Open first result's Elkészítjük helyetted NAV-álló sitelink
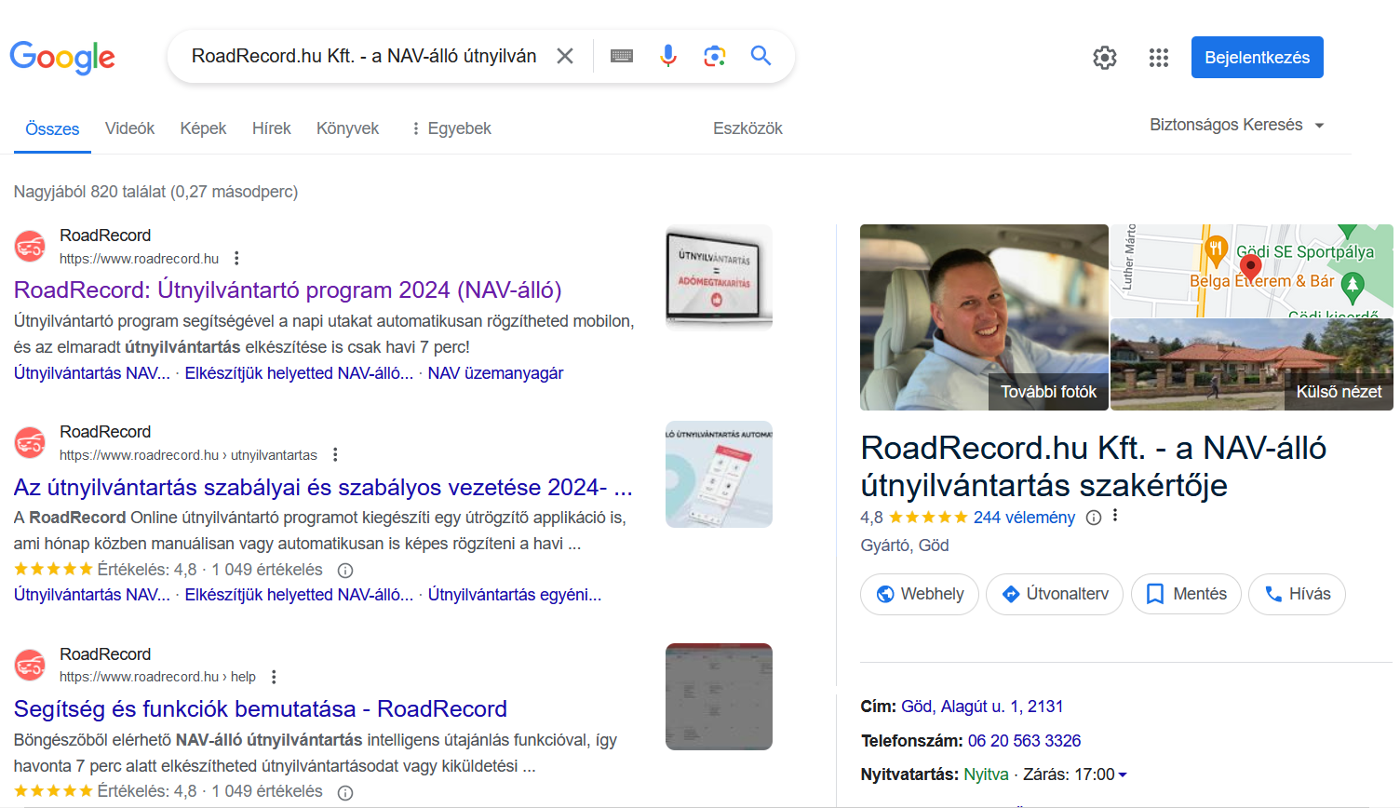 click(x=299, y=373)
